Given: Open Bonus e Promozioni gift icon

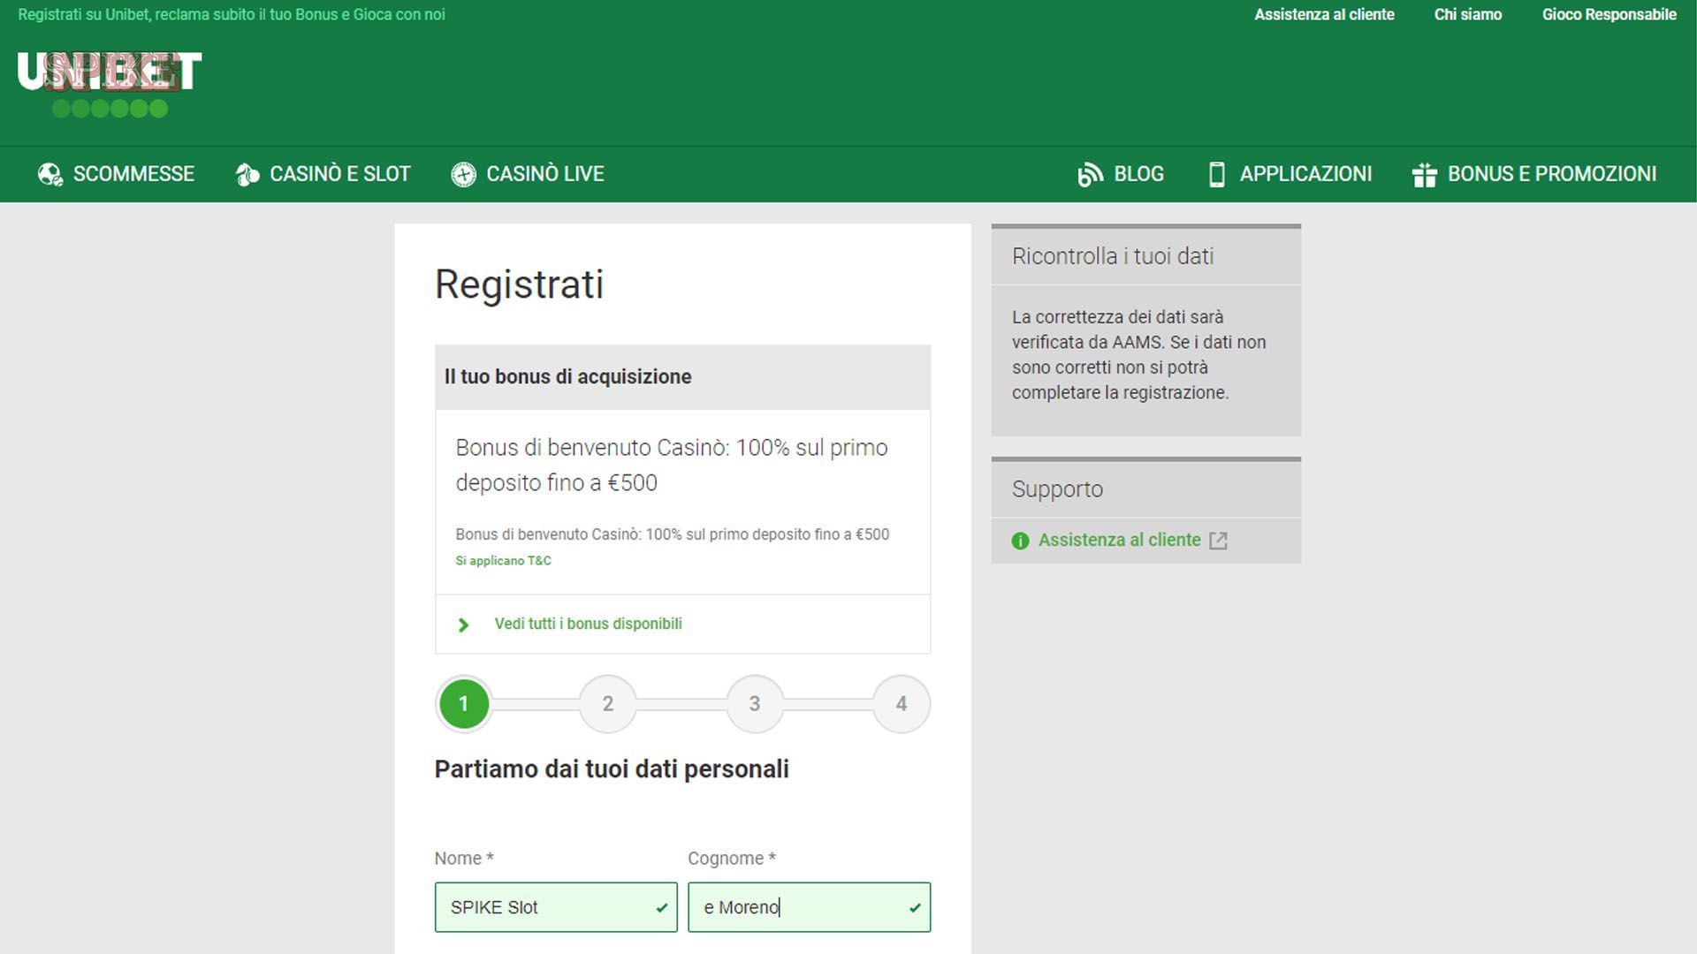Looking at the screenshot, I should pyautogui.click(x=1425, y=174).
